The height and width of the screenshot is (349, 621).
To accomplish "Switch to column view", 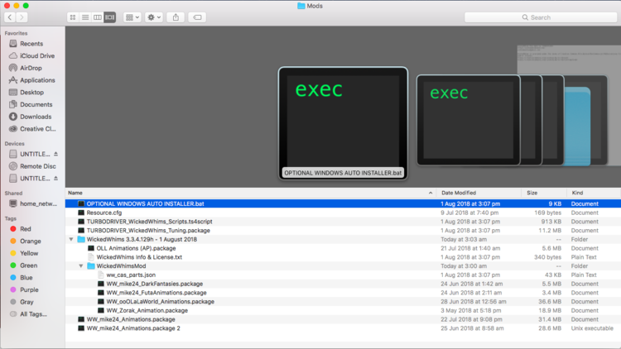I will pos(98,17).
